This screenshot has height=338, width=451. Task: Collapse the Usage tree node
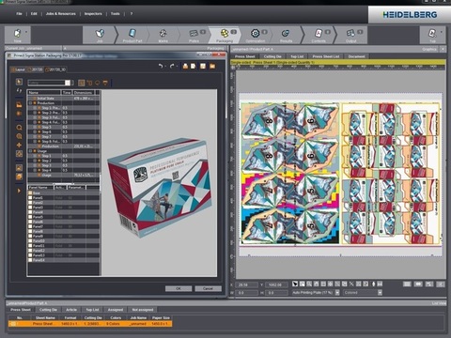(31, 151)
